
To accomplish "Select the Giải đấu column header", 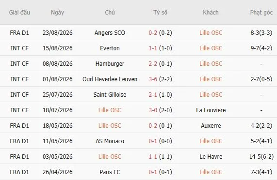I will pyautogui.click(x=19, y=12).
